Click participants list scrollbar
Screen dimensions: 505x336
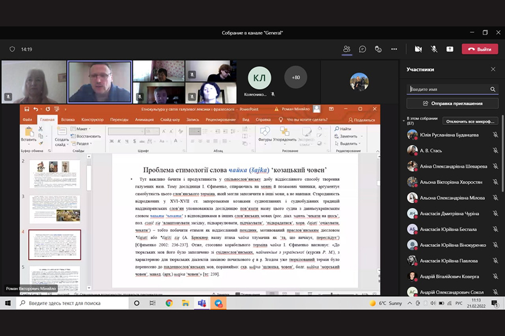pos(502,168)
